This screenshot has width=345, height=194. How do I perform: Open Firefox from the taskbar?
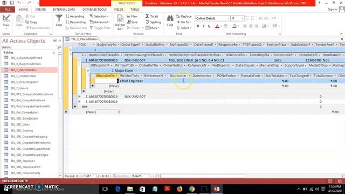180,189
